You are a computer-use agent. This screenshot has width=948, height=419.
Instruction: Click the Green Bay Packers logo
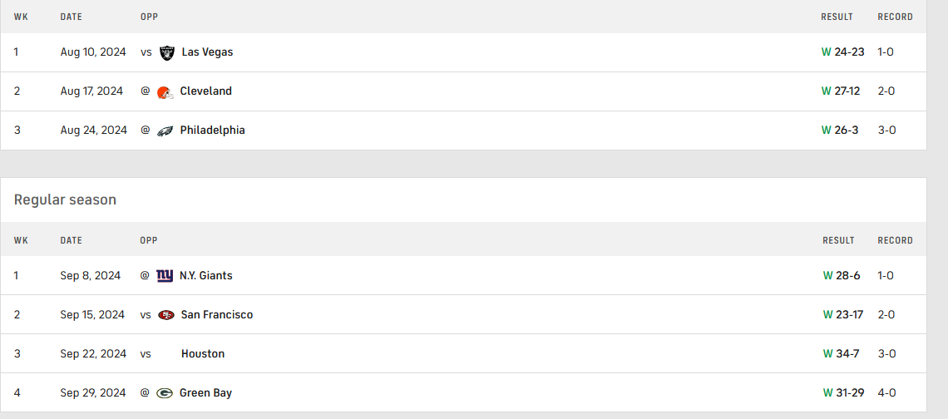[x=165, y=393]
